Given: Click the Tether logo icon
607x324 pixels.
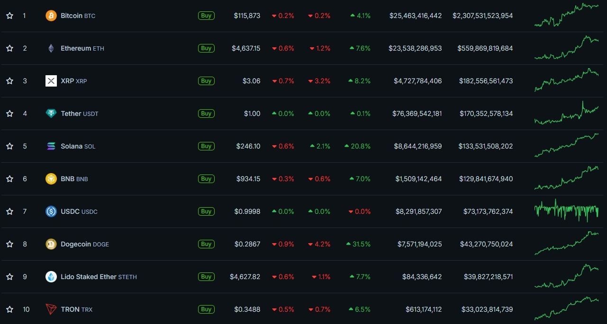Looking at the screenshot, I should point(51,114).
